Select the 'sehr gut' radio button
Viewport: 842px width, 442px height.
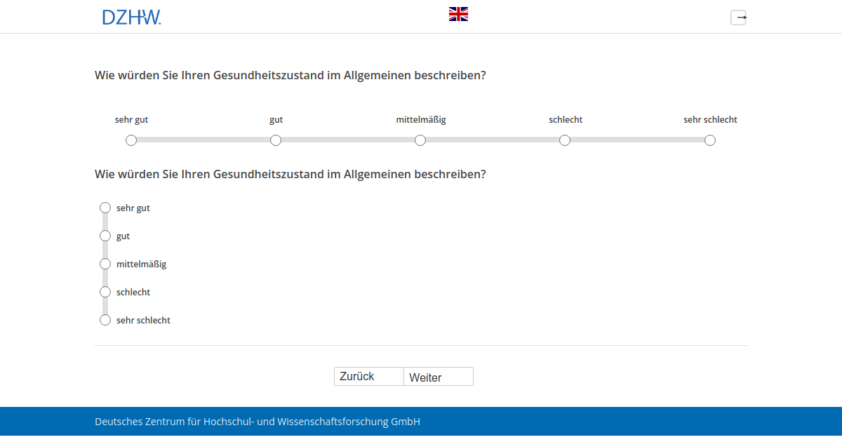click(x=105, y=208)
